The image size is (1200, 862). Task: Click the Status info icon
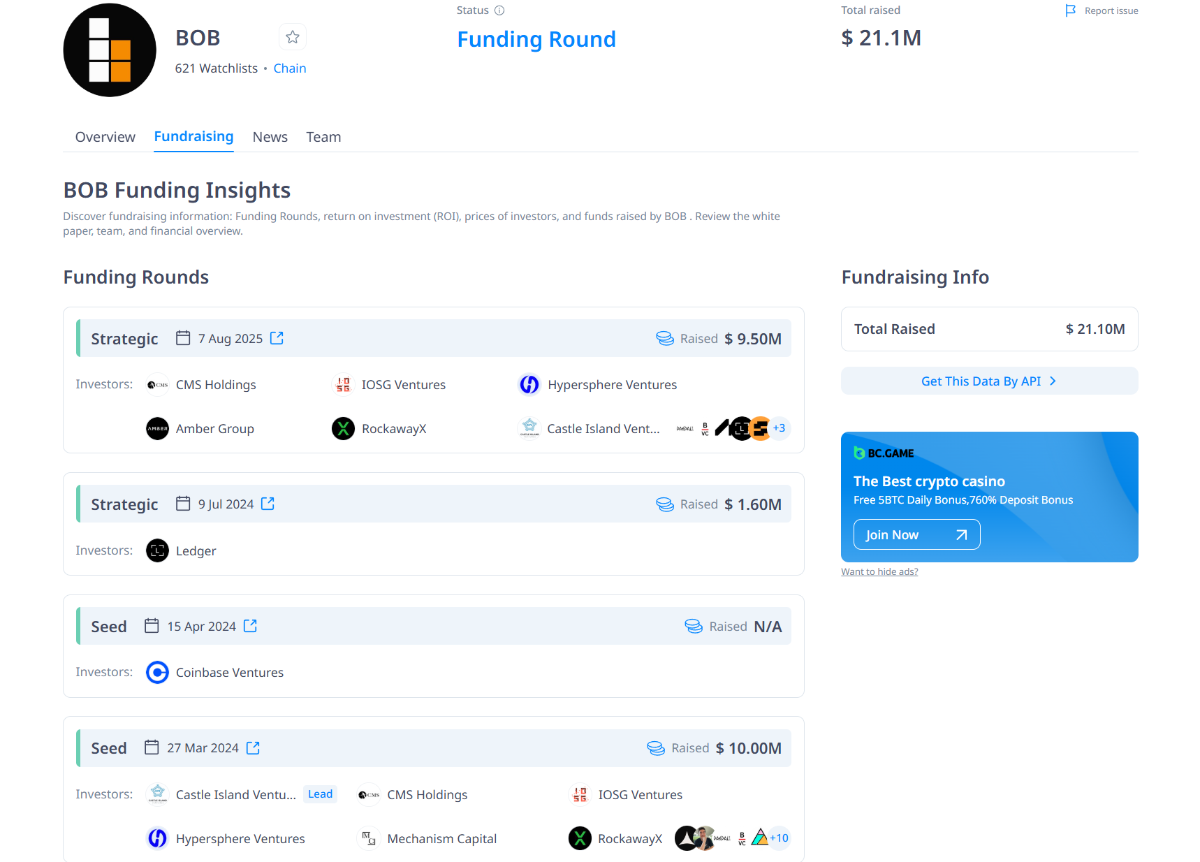499,10
